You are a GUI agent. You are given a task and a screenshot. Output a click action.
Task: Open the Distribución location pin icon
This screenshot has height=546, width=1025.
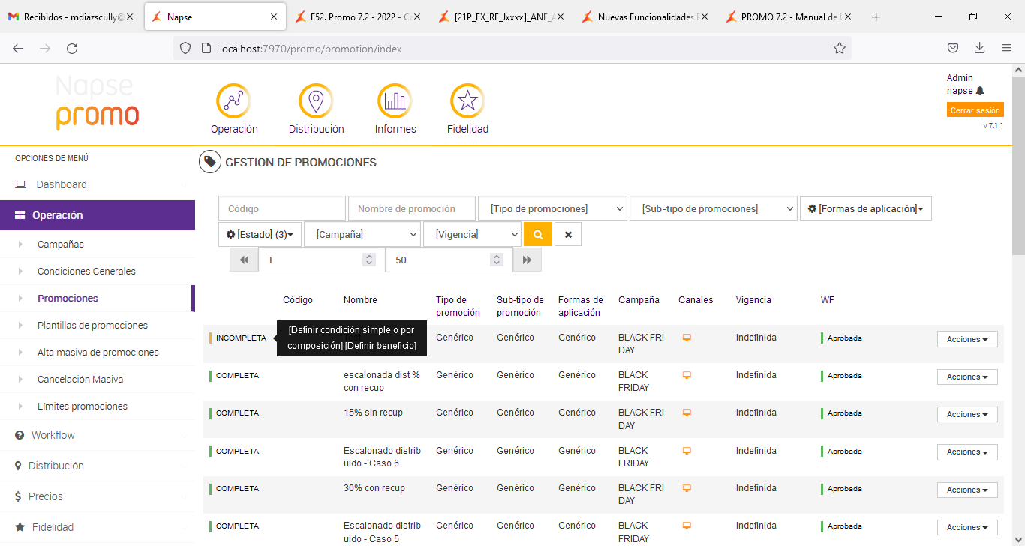pyautogui.click(x=316, y=100)
